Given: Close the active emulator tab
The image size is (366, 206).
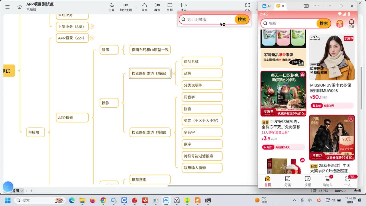Looking at the screenshot, I should click(x=283, y=6).
